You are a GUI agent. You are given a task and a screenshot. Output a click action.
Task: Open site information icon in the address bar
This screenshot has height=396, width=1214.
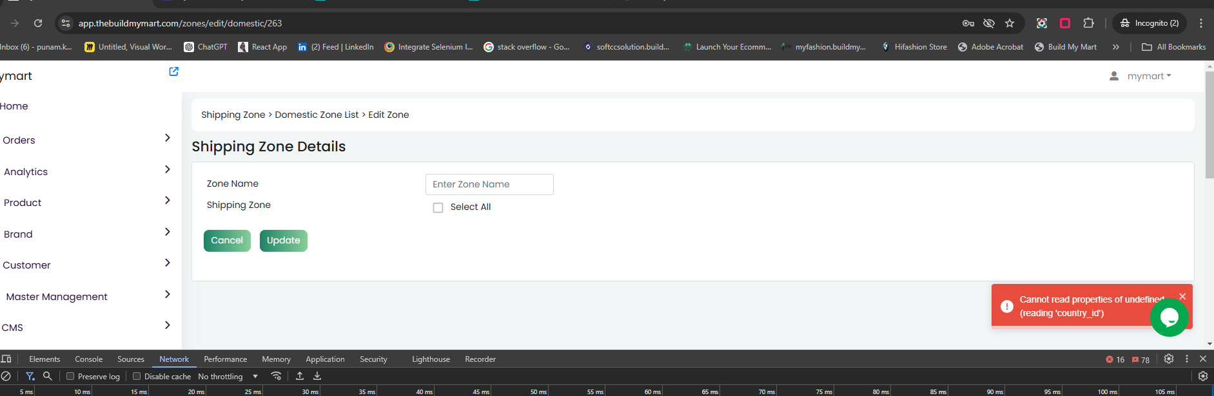click(x=65, y=23)
